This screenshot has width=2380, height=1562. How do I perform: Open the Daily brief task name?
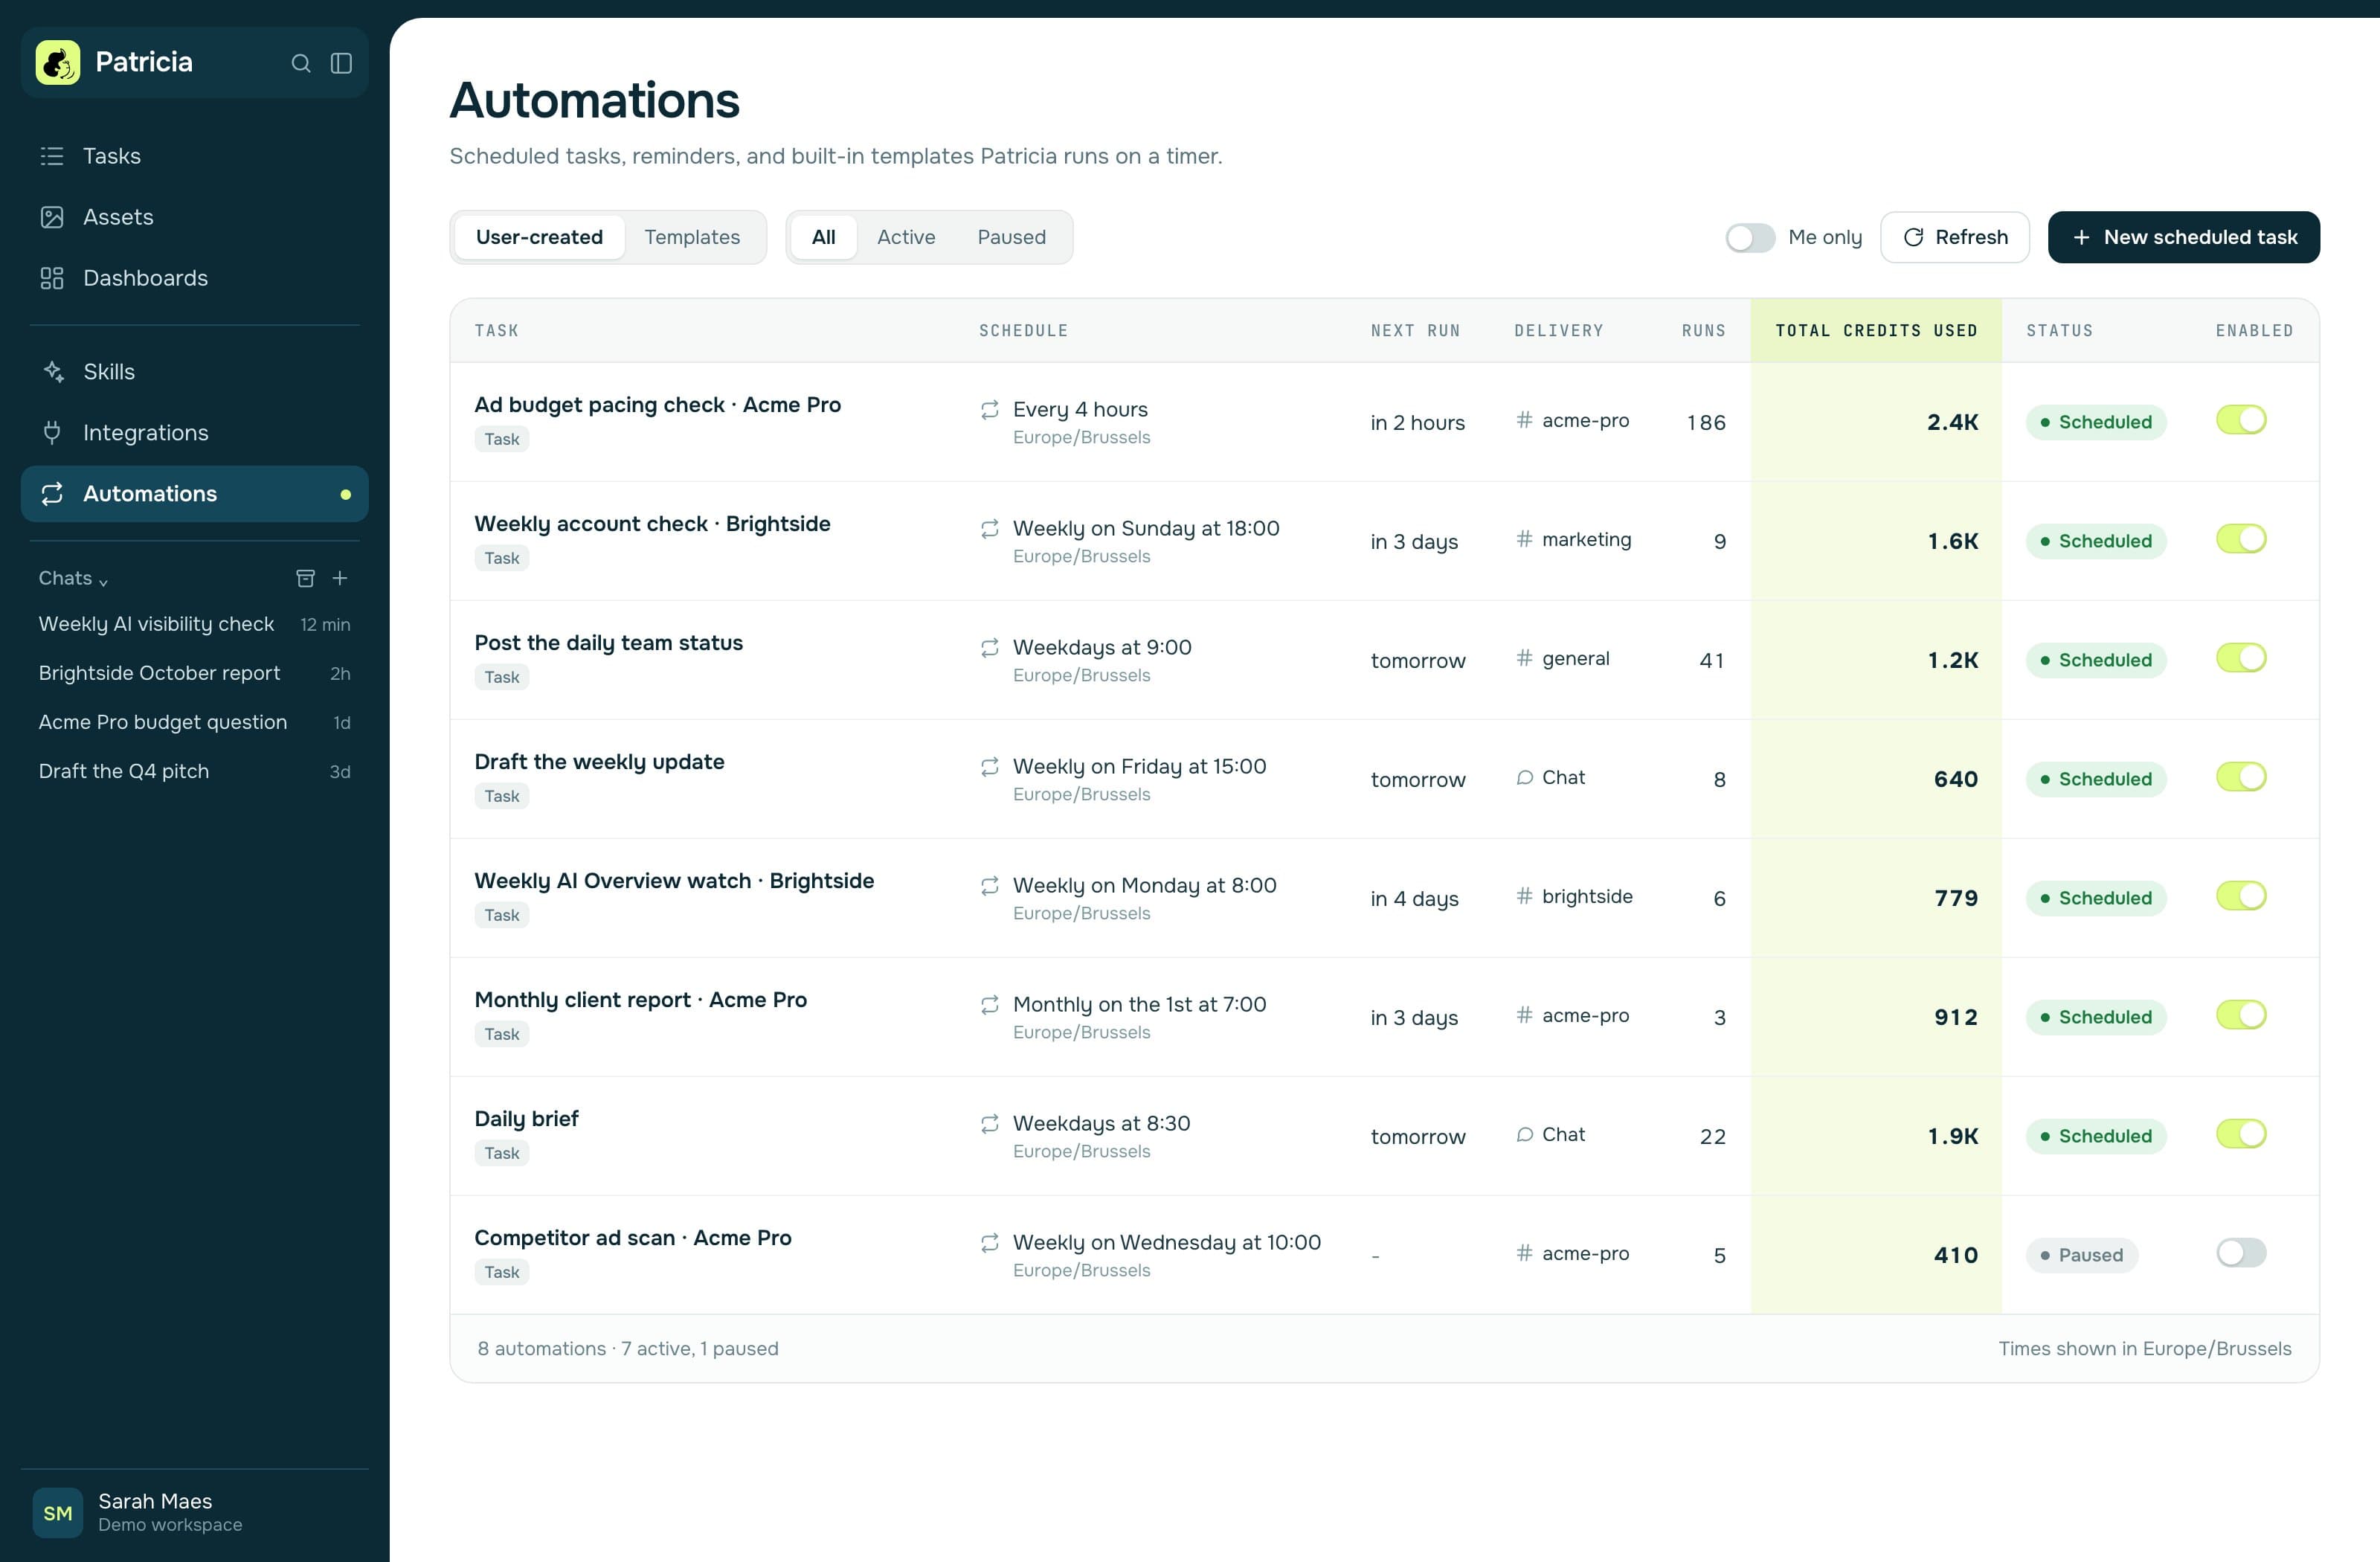[x=526, y=1119]
